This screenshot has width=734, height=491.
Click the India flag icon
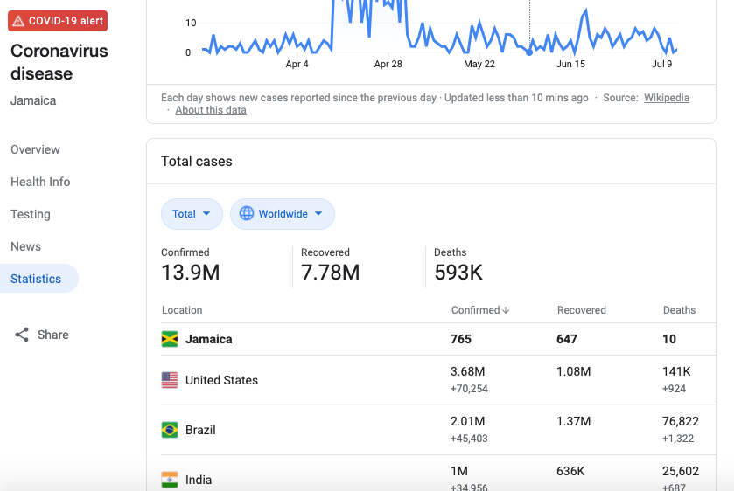coord(170,479)
